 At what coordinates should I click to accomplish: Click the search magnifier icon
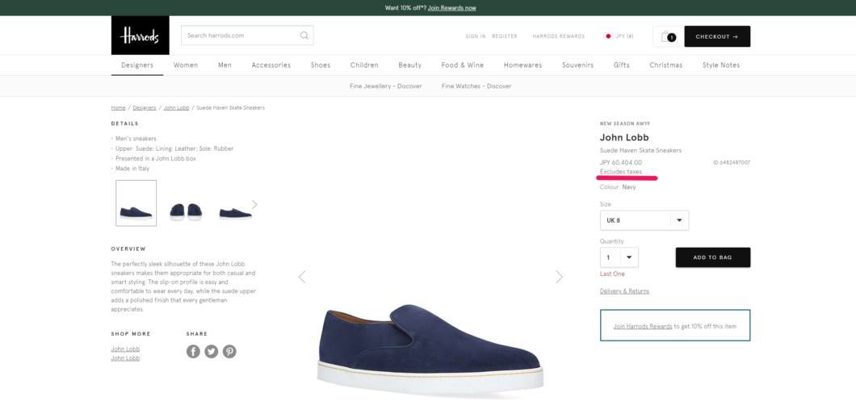click(x=304, y=36)
